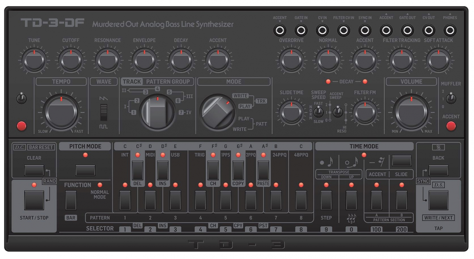Click the TRANSPOSE UP triplet button

[351, 200]
